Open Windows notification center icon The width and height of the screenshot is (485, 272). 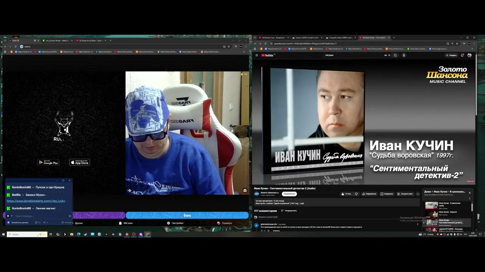pyautogui.click(x=480, y=234)
